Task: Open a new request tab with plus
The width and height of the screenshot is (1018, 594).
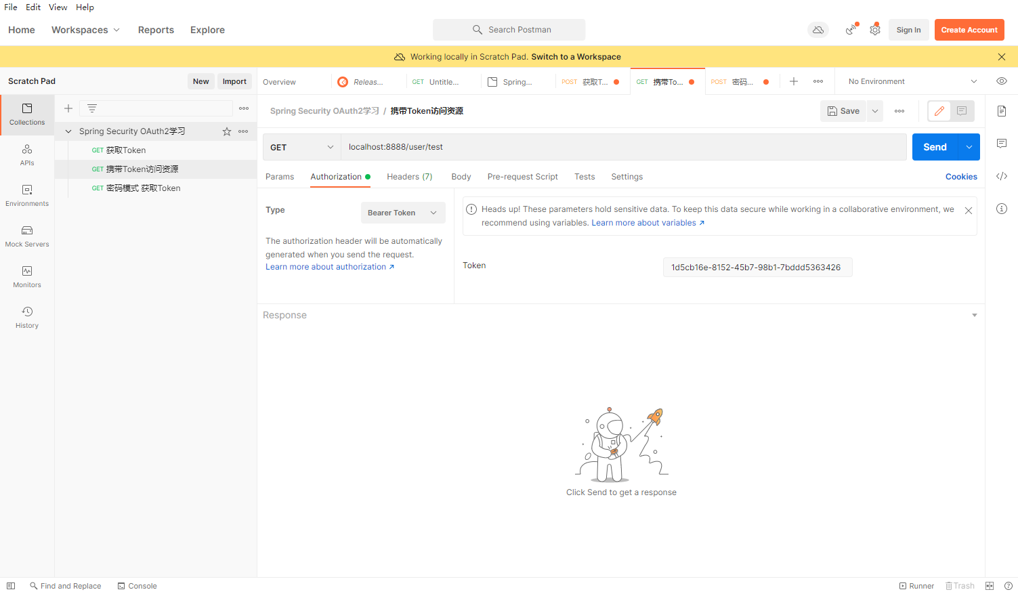Action: [x=794, y=81]
